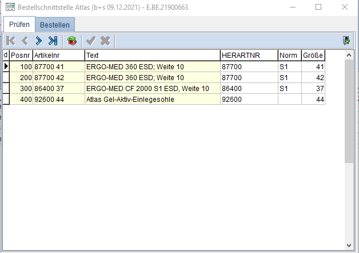Screen dimensions: 359x253
Task: Go to previous record arrow
Action: pos(25,41)
